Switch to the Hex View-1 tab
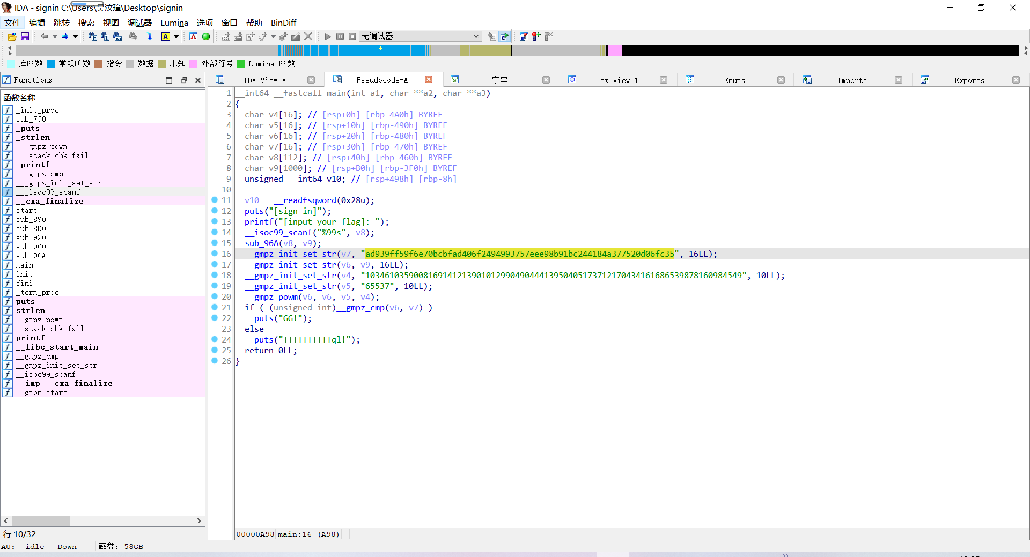This screenshot has height=557, width=1030. [617, 80]
